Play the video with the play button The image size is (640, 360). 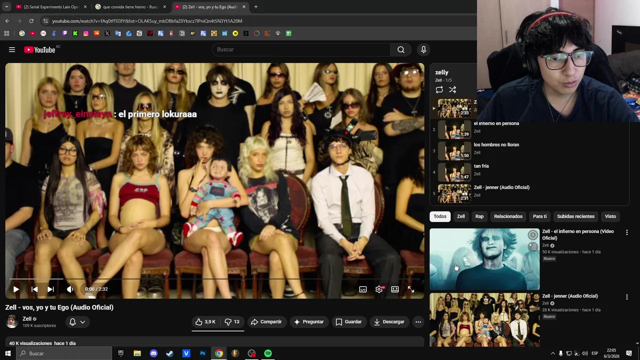pos(16,289)
